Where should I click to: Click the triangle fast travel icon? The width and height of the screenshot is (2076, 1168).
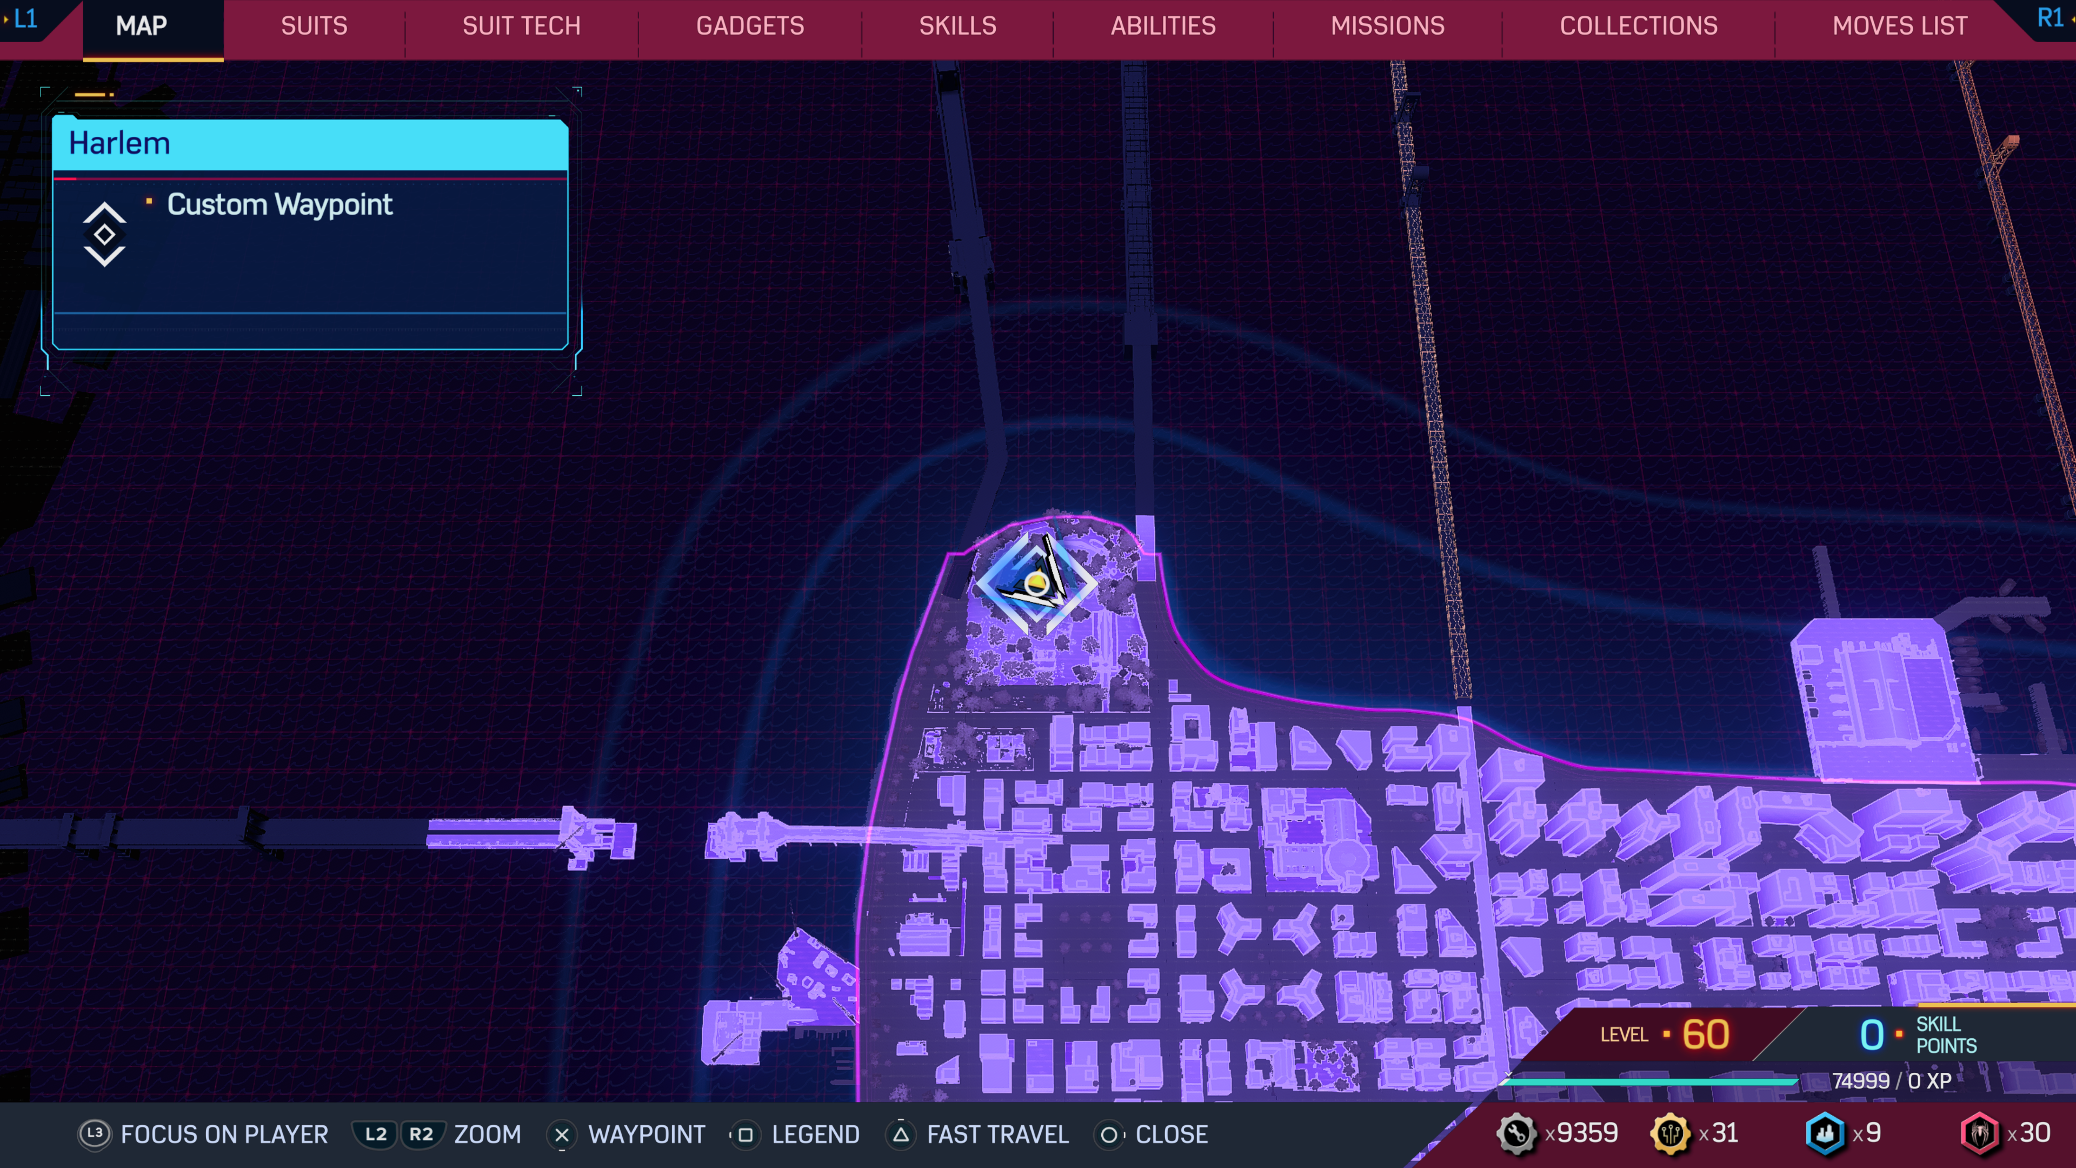click(901, 1134)
